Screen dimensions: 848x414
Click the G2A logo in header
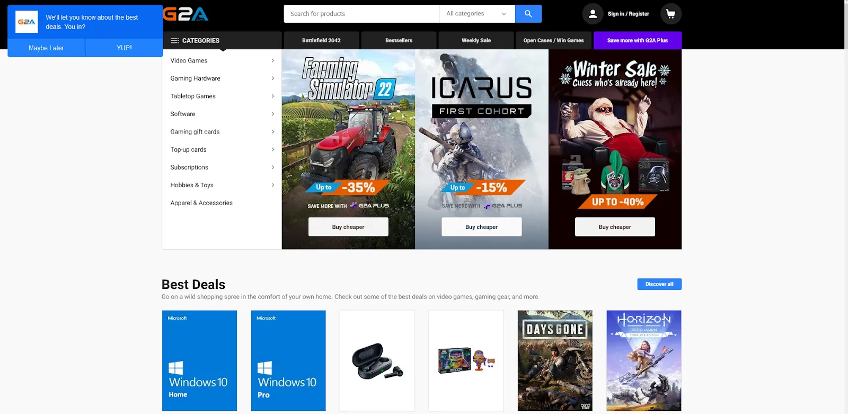(x=186, y=14)
